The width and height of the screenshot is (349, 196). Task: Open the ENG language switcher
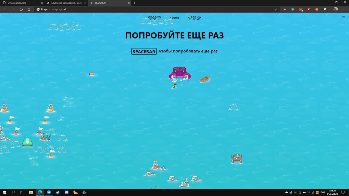[x=323, y=192]
